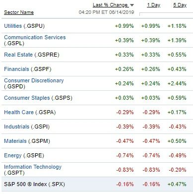Open Information Technology sector link
193x194 pixels.
pos(33,167)
